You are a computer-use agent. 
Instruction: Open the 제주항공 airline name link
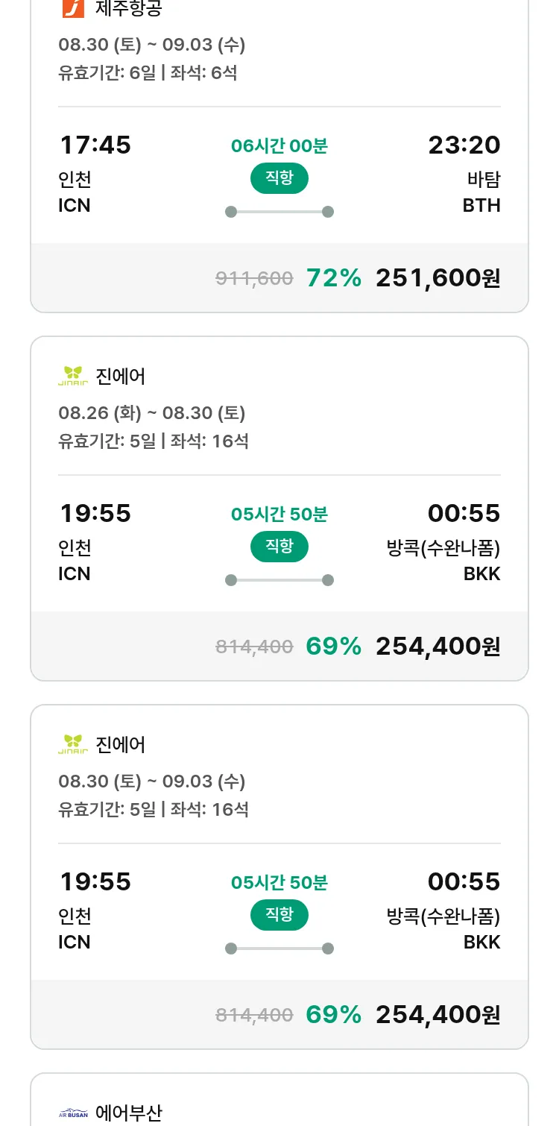(129, 8)
